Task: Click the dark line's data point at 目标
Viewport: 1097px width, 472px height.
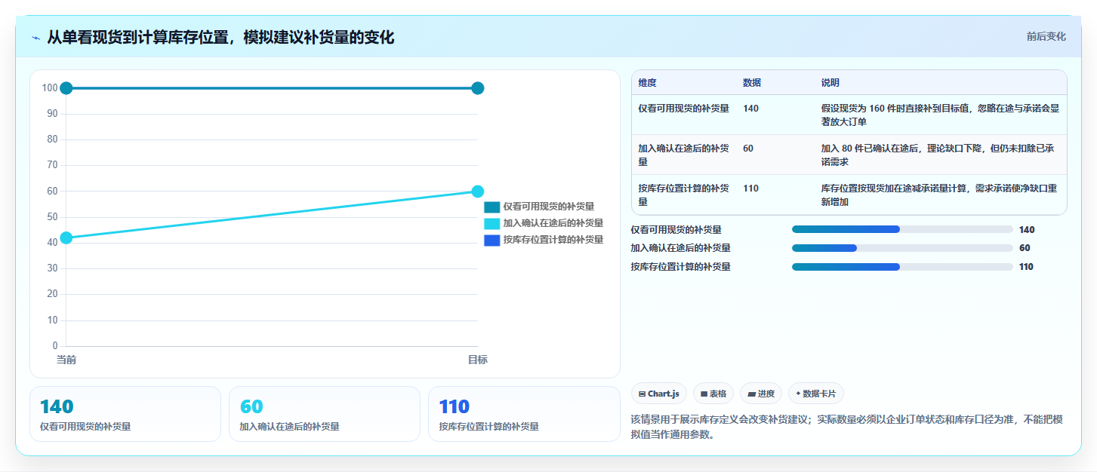Action: [x=477, y=88]
